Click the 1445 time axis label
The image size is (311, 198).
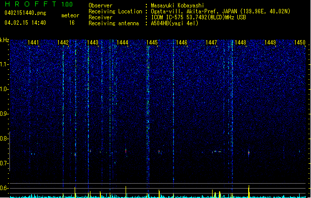[152, 42]
